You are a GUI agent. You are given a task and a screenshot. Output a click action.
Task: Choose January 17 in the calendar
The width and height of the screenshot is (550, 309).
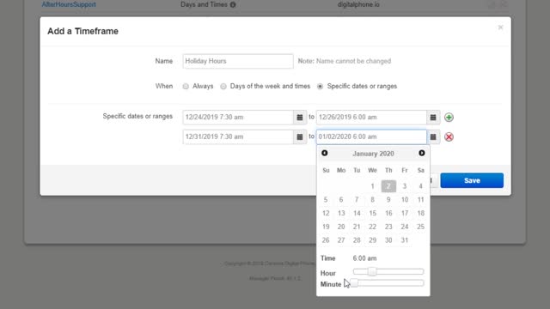point(405,214)
